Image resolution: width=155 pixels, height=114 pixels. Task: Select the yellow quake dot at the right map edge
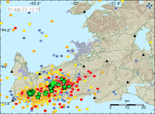[x=151, y=42]
